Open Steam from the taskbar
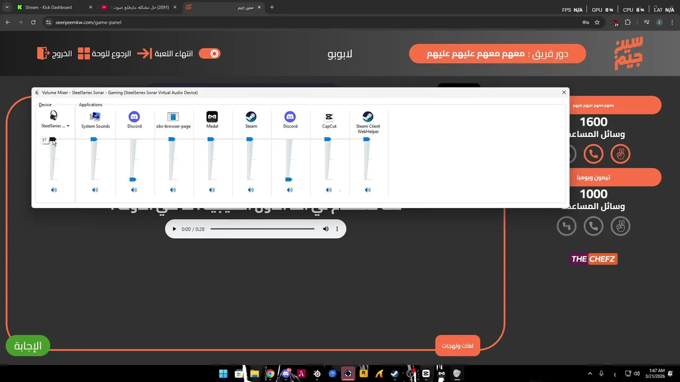Image resolution: width=680 pixels, height=382 pixels. [394, 374]
